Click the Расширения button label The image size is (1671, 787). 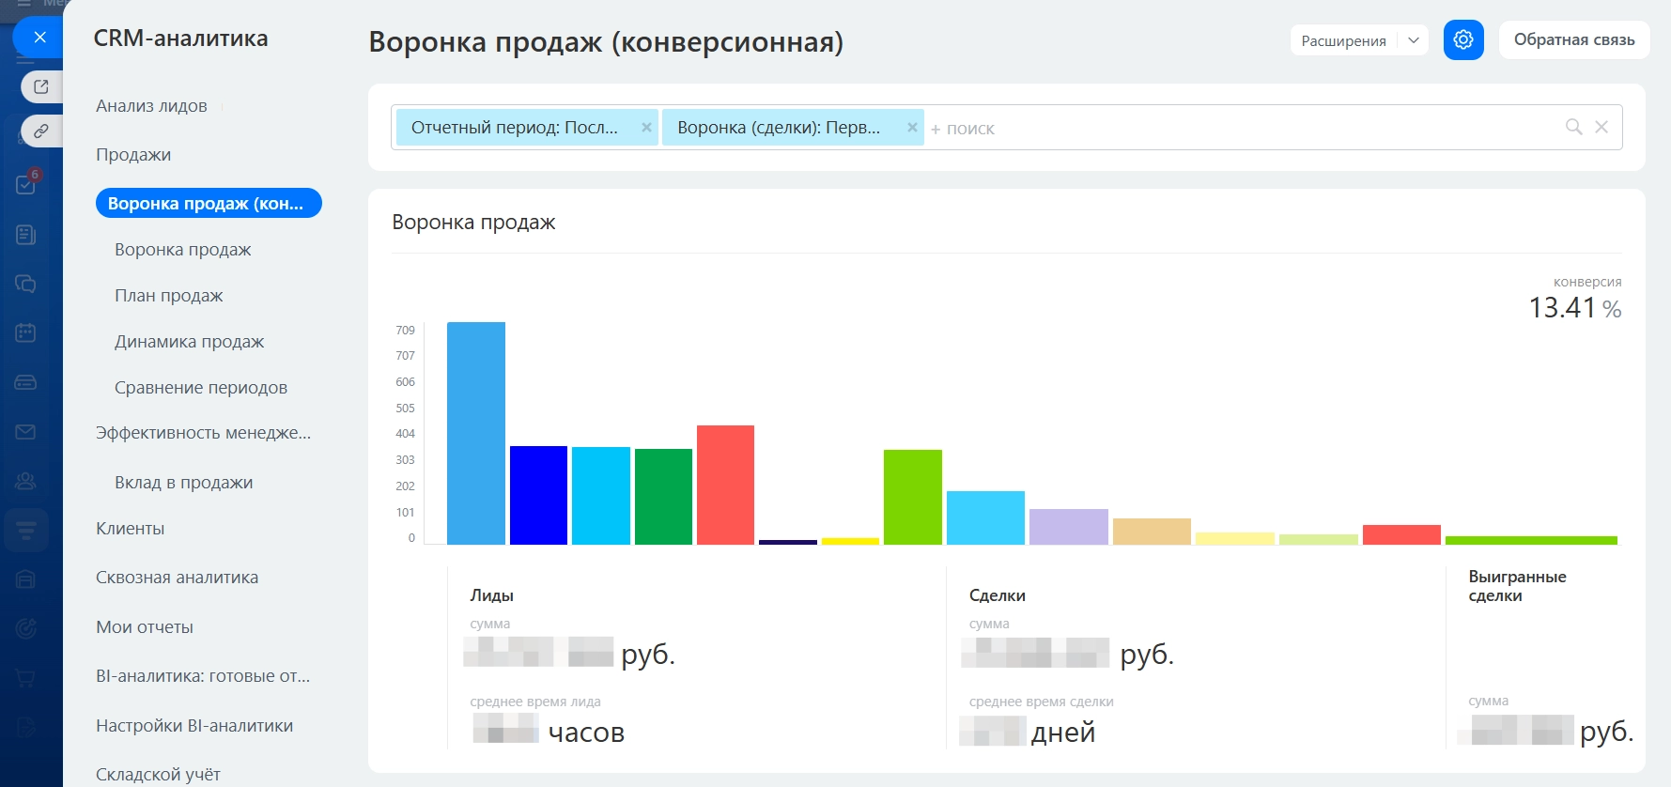click(1344, 40)
